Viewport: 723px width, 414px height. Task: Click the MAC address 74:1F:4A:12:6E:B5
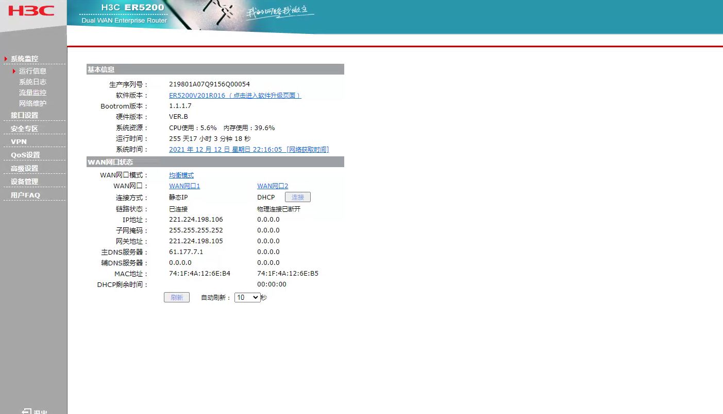[x=288, y=274]
